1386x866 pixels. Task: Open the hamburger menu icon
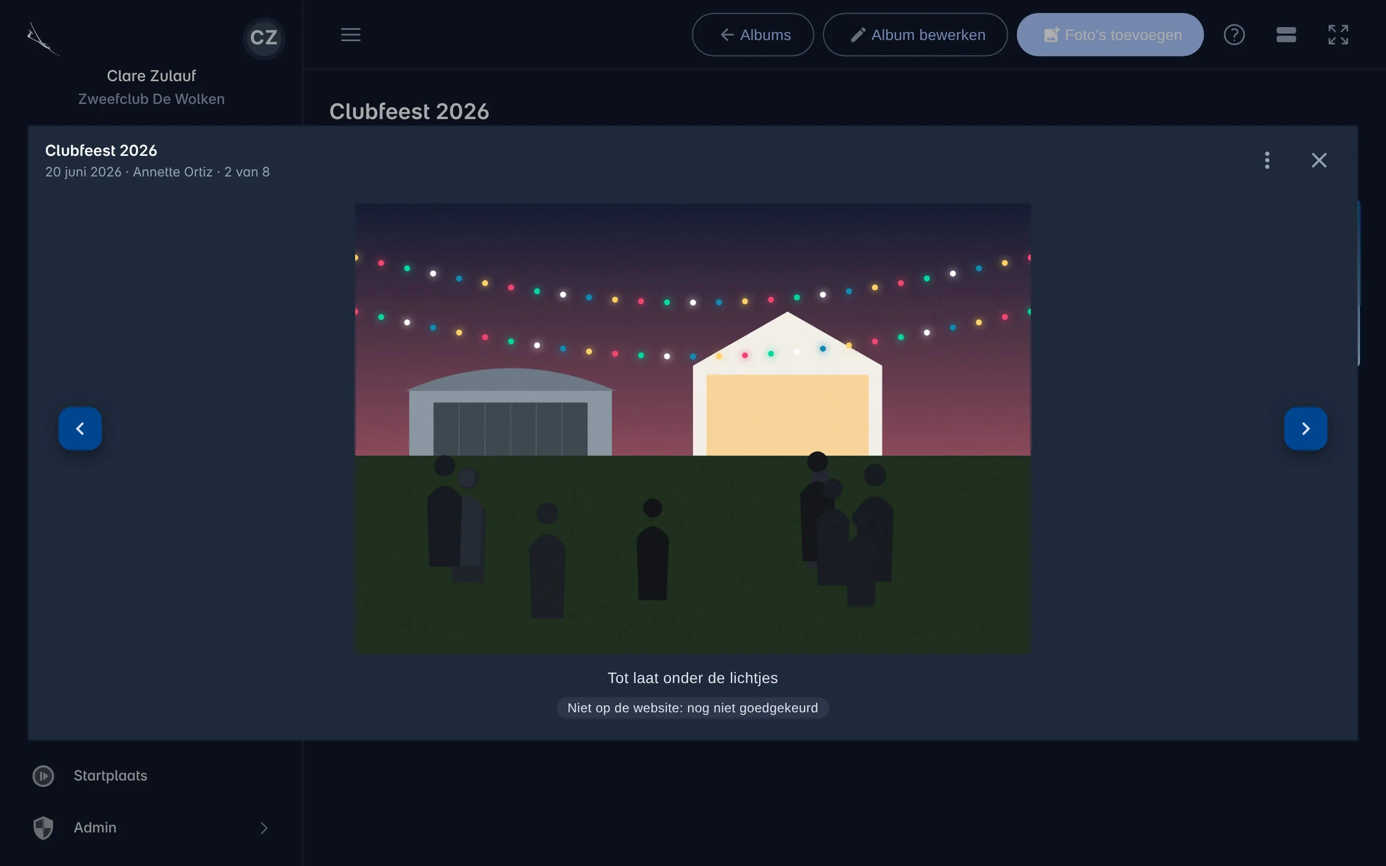(350, 35)
